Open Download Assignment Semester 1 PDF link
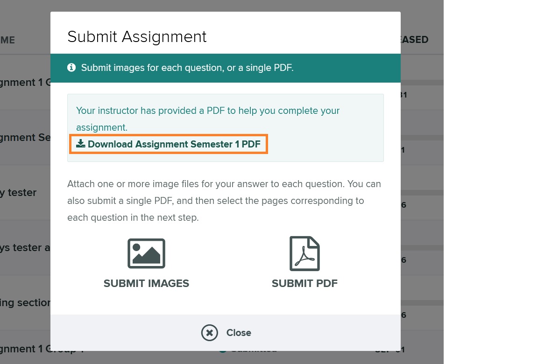 pos(169,144)
